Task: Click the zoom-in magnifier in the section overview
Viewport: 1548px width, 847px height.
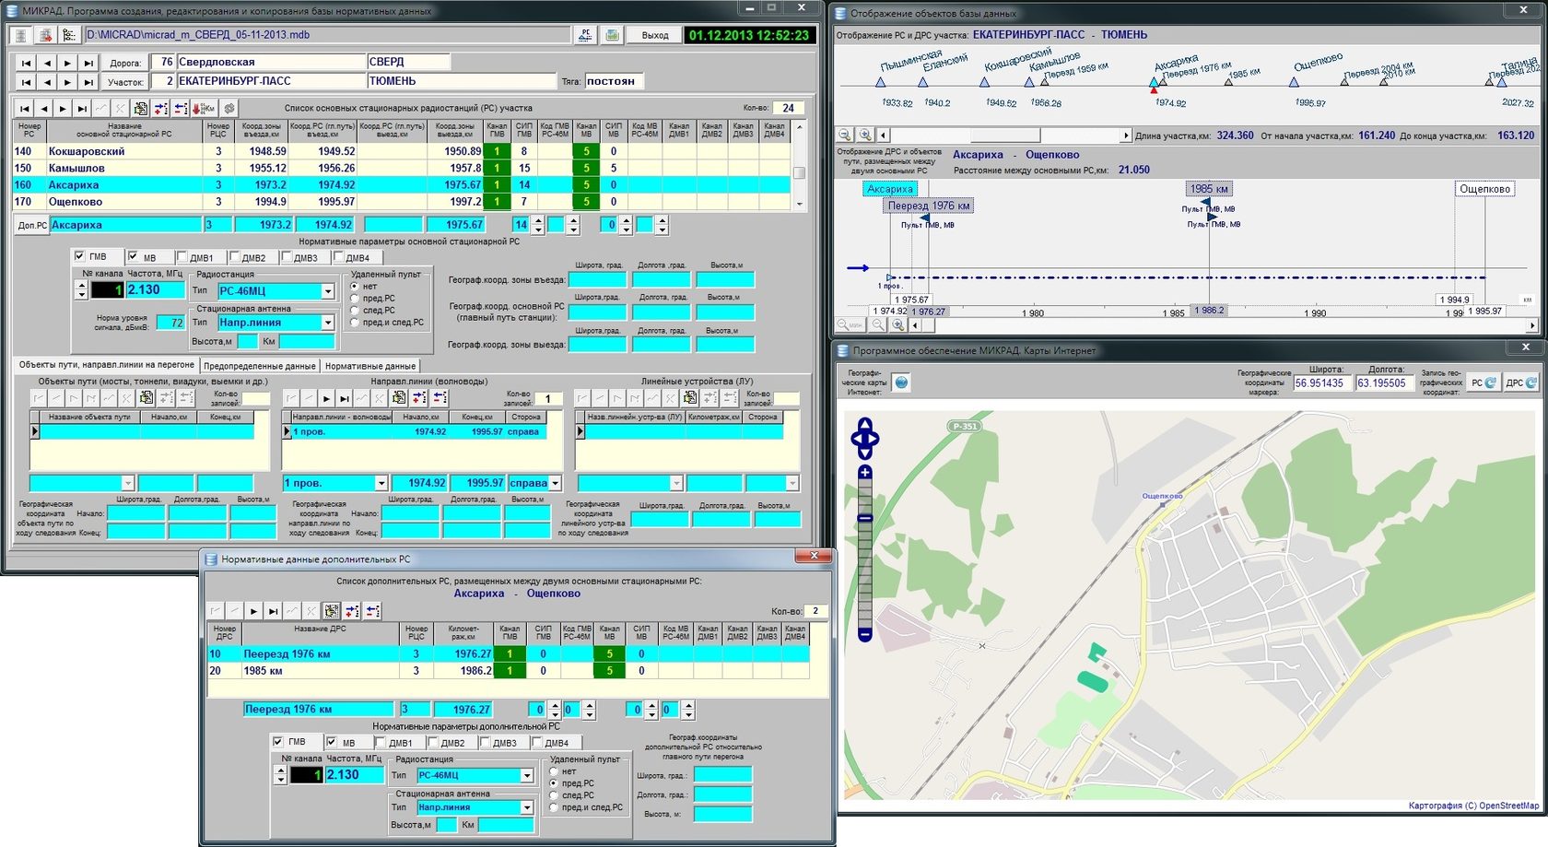Action: [865, 135]
